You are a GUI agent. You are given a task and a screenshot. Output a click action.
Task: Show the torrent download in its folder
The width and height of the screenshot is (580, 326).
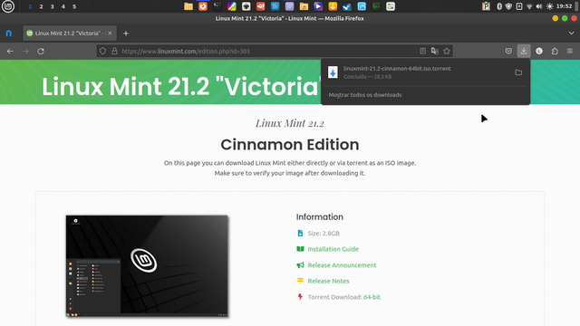tap(518, 72)
